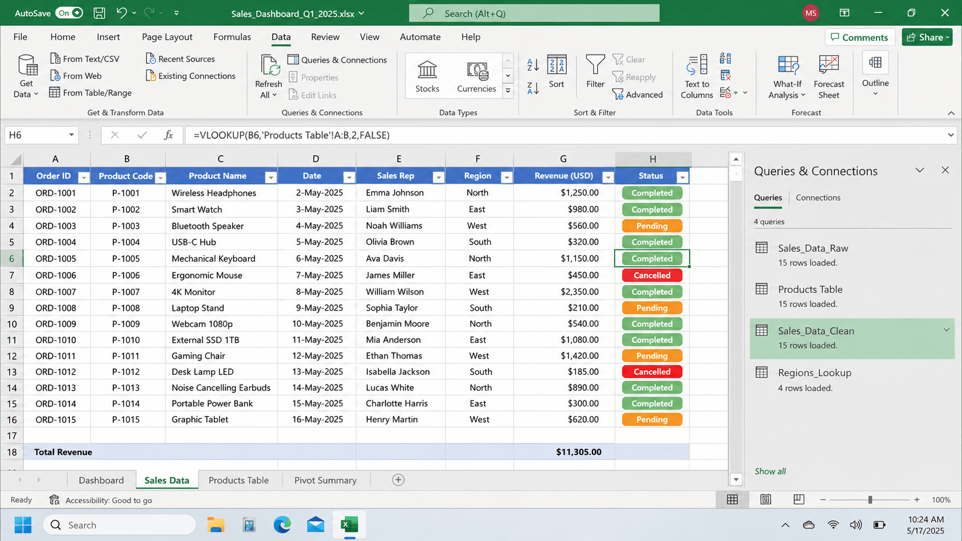Click the Save icon in title bar
The image size is (962, 541).
click(99, 13)
